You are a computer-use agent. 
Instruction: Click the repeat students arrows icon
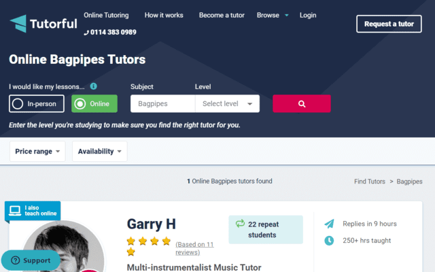(240, 224)
